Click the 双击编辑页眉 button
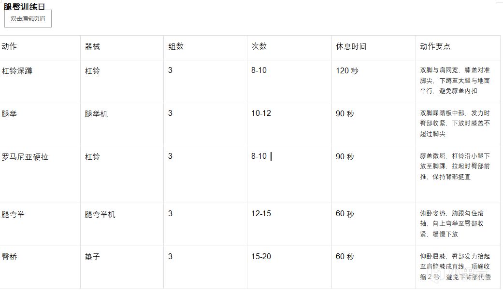 coord(28,18)
